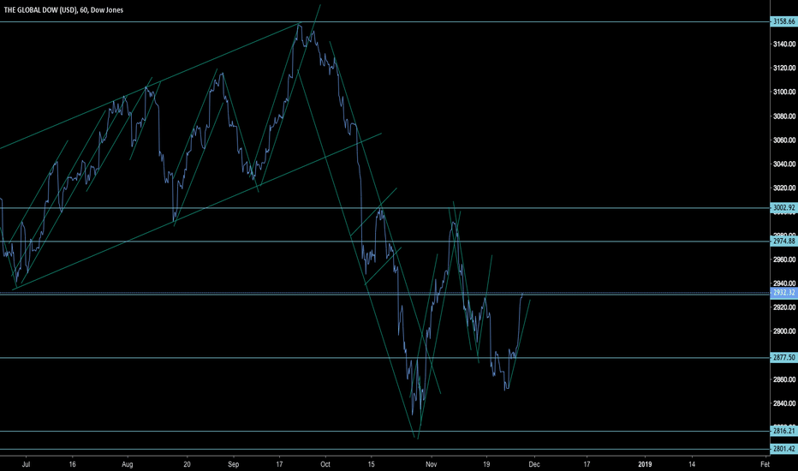Screen dimensions: 798x471
Task: Click the 3120.00 price axis tick
Action: tap(784, 68)
